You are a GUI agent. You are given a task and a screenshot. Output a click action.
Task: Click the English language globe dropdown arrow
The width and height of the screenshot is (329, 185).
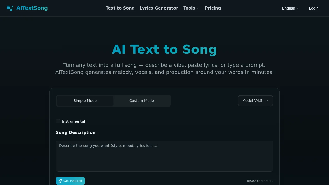(298, 8)
